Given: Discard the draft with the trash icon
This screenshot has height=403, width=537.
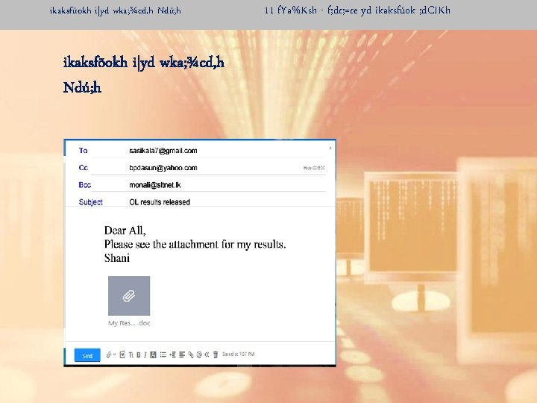Looking at the screenshot, I should [216, 354].
